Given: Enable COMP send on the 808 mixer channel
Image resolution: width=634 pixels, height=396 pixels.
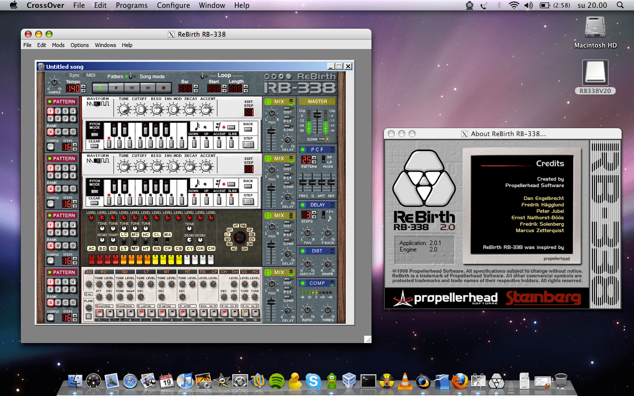Looking at the screenshot, I should (x=288, y=239).
